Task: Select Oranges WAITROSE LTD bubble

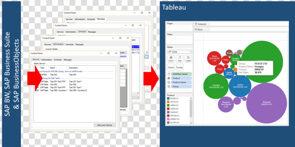Action: pos(216,86)
